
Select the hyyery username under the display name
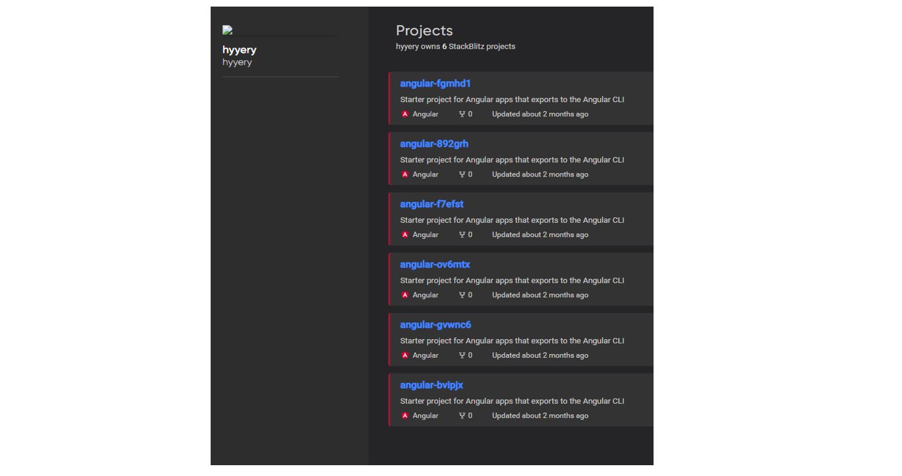click(x=237, y=62)
